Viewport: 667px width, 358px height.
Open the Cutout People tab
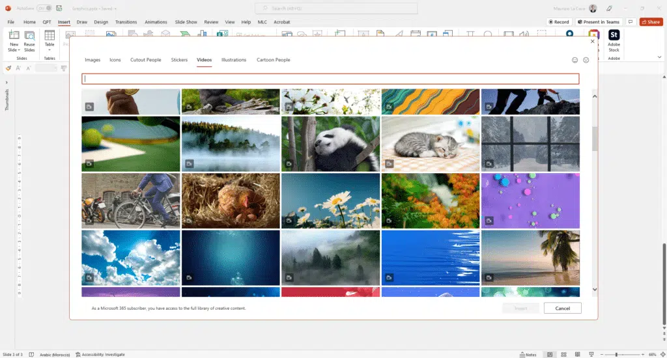[x=145, y=60]
